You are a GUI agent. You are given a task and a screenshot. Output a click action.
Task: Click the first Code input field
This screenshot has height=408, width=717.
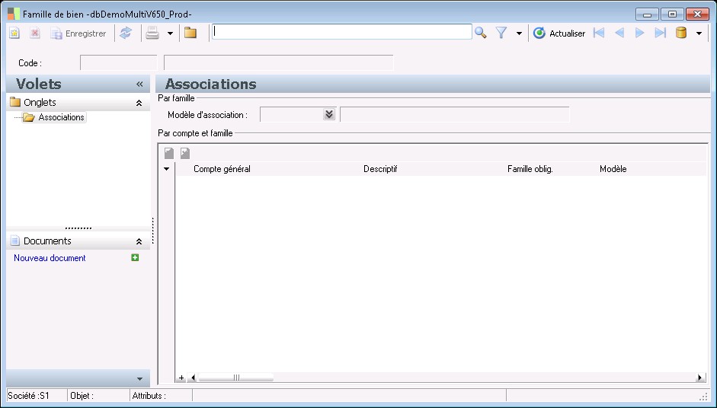pyautogui.click(x=118, y=63)
